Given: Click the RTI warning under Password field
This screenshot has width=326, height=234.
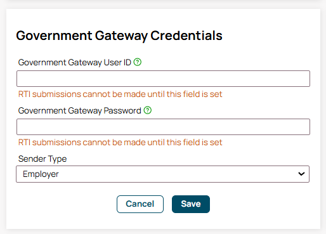Looking at the screenshot, I should pos(120,142).
